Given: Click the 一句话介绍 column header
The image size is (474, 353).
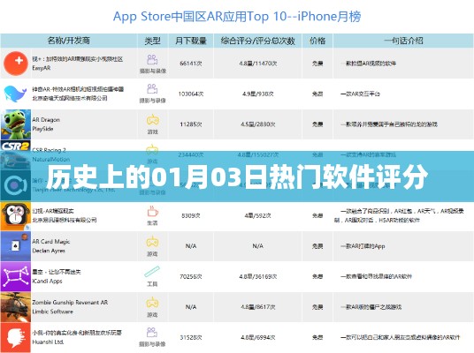Looking at the screenshot, I should 403,41.
